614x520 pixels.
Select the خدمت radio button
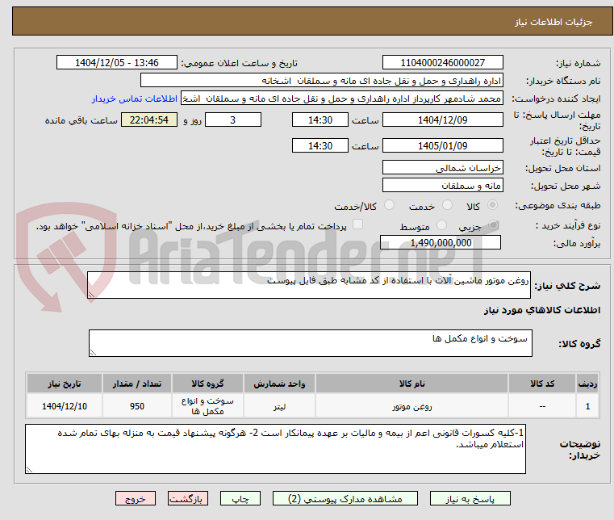pos(447,205)
